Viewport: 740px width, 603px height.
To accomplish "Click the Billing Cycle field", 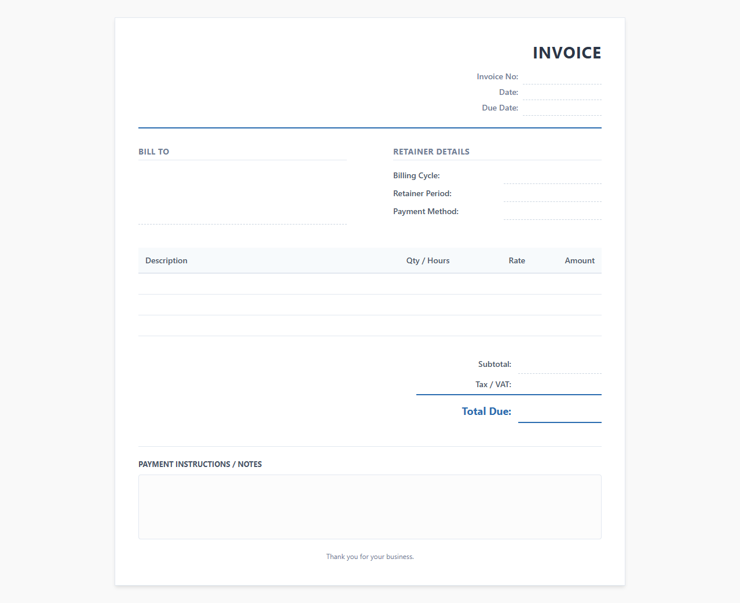I will [552, 176].
